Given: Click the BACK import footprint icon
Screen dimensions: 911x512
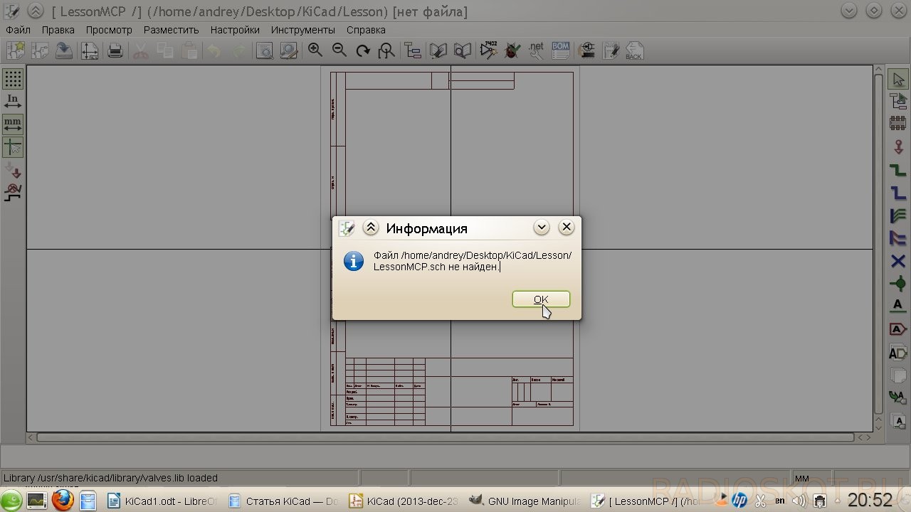Looking at the screenshot, I should coord(635,50).
